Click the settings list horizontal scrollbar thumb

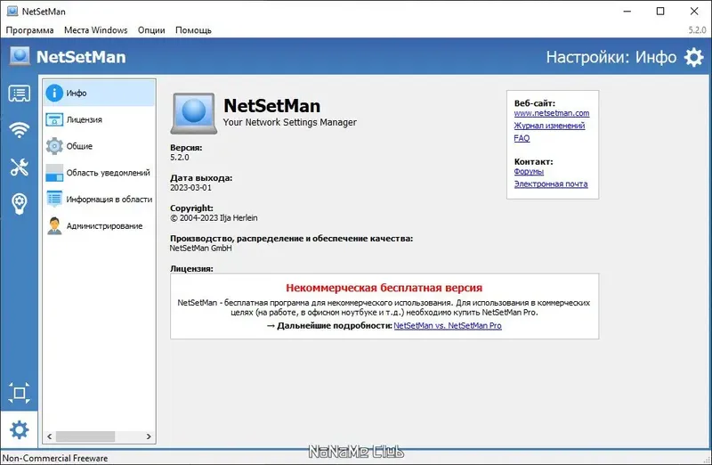pyautogui.click(x=85, y=436)
